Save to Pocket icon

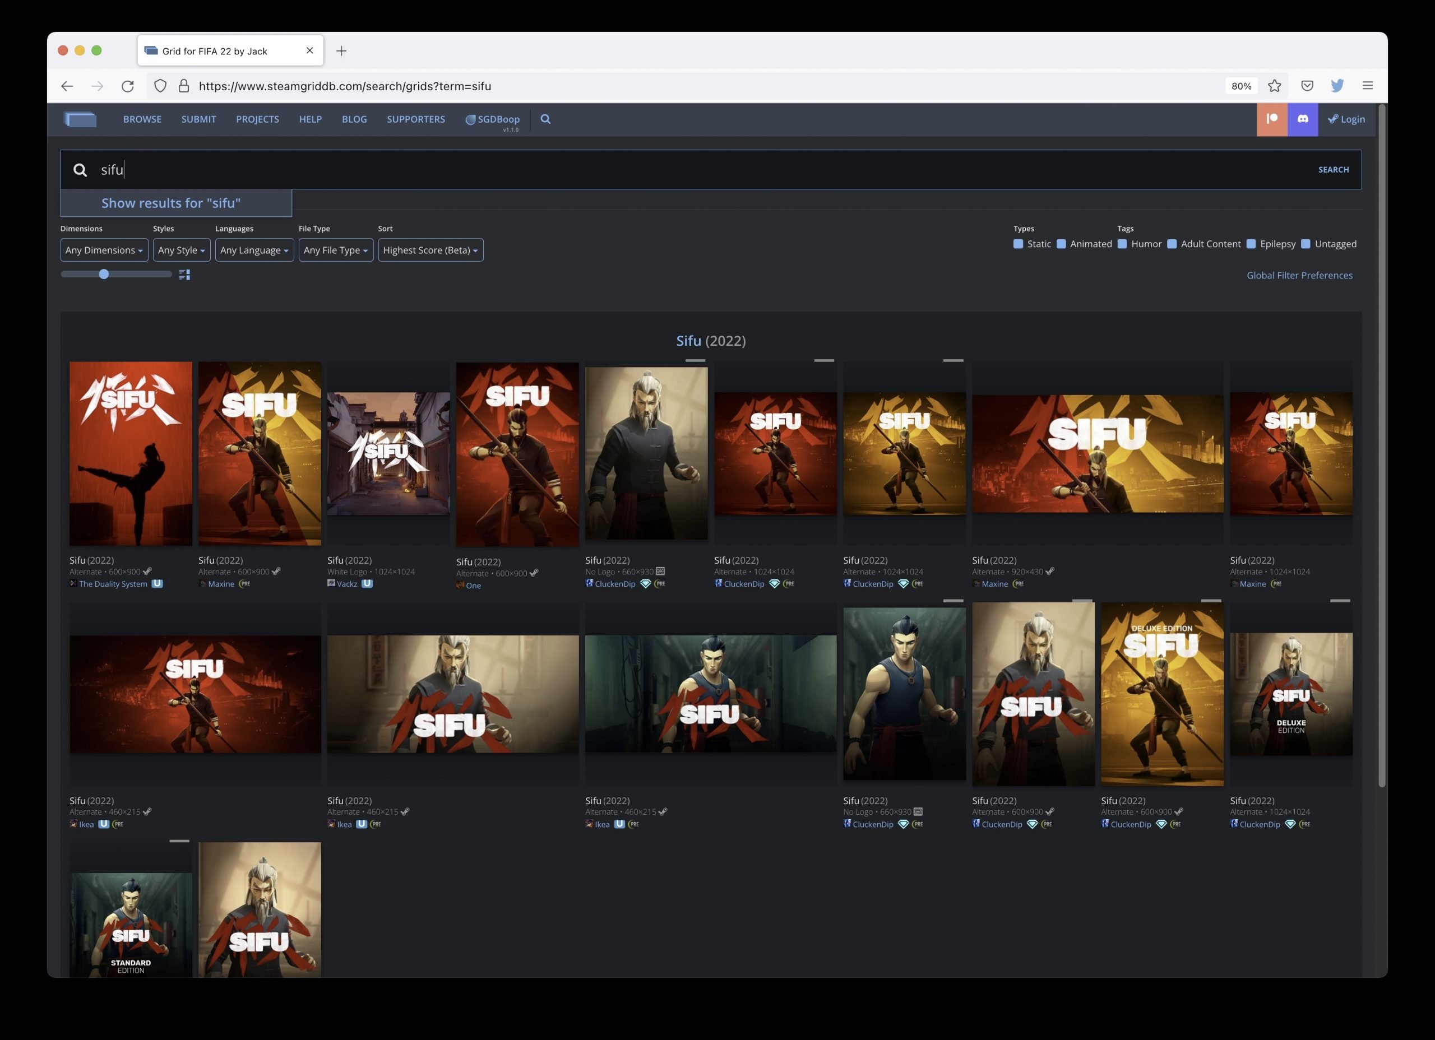point(1307,86)
